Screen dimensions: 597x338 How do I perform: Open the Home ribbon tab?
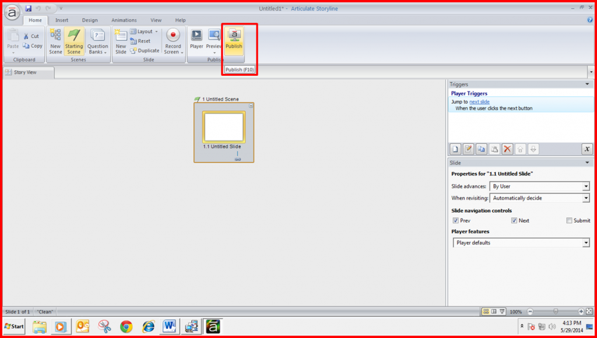tap(36, 20)
